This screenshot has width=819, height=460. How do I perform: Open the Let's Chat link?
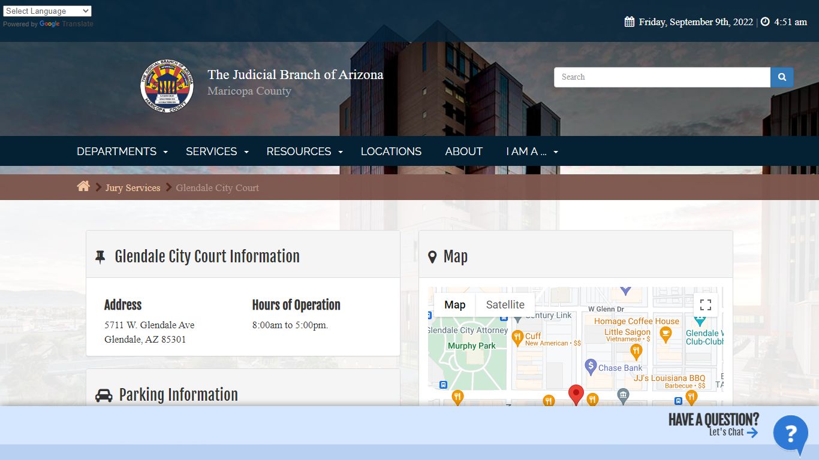click(733, 432)
